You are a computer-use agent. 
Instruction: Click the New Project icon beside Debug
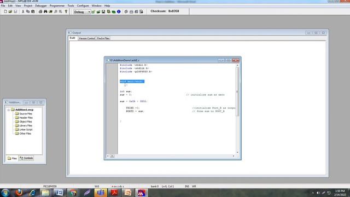point(94,11)
